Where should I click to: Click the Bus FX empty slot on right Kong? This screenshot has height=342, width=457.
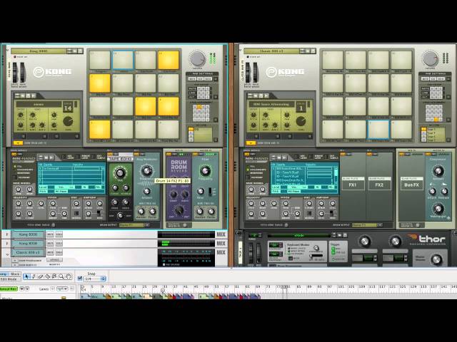point(411,184)
